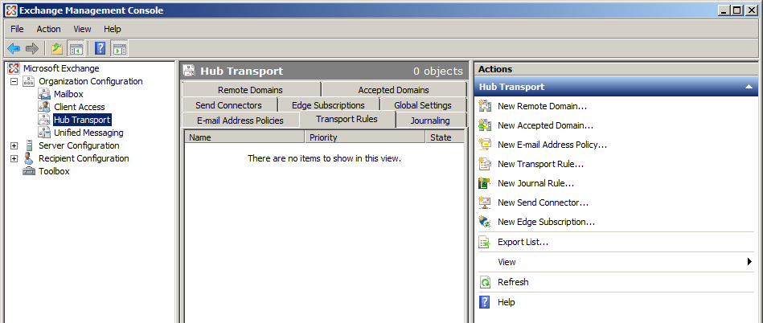
Task: Click the Toolbox briefcase icon
Action: [29, 171]
